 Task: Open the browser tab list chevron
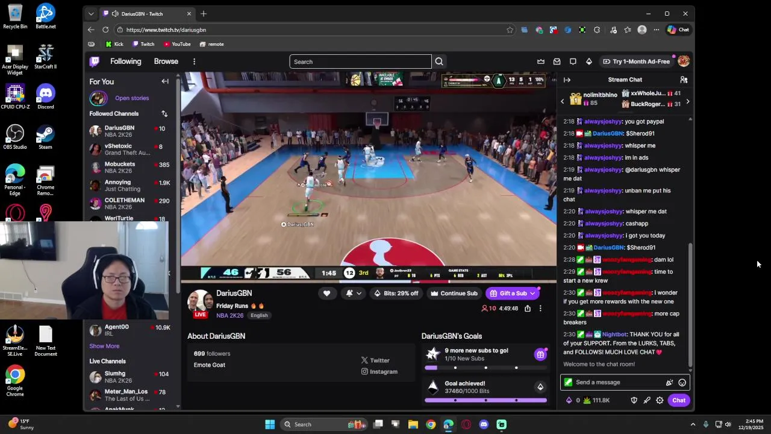[x=91, y=13]
